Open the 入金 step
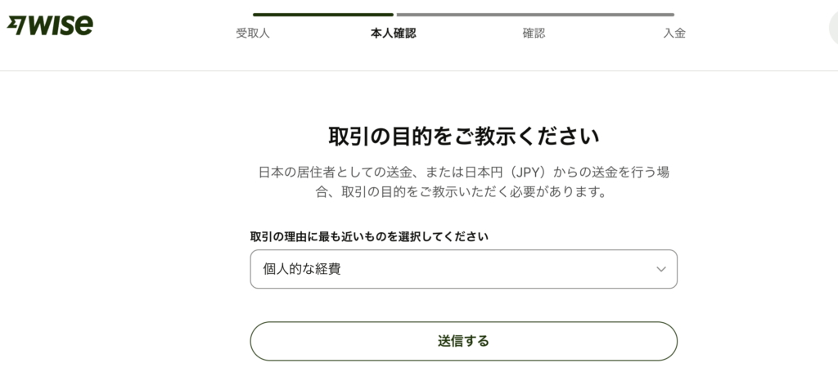Viewport: 838px width, 381px height. point(674,33)
